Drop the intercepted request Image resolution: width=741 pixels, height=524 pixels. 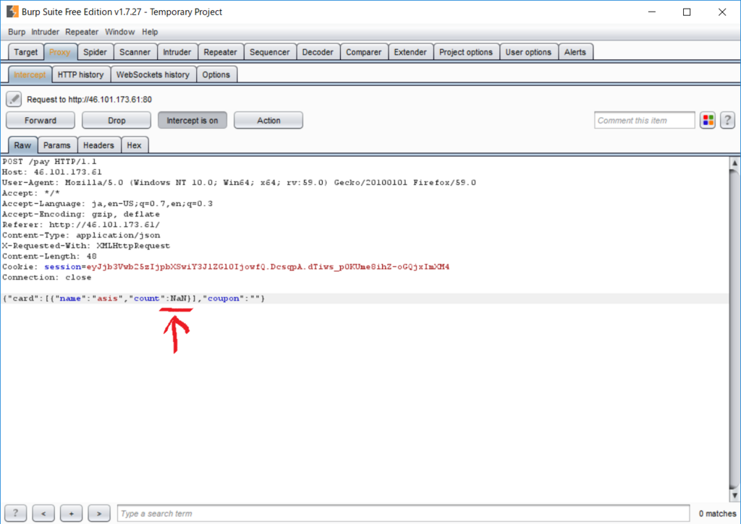117,121
